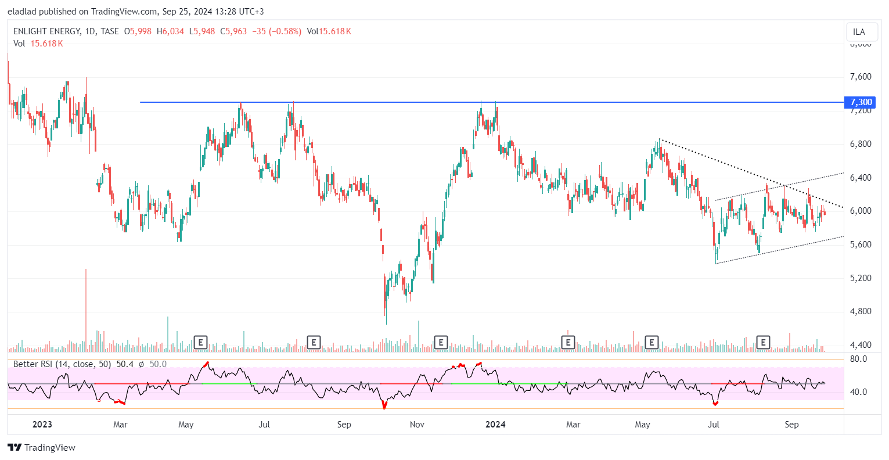The image size is (889, 460).
Task: Open the earnings E marker near August 2023
Action: (314, 342)
